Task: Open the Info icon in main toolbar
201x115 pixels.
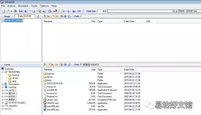Action: 68,11
